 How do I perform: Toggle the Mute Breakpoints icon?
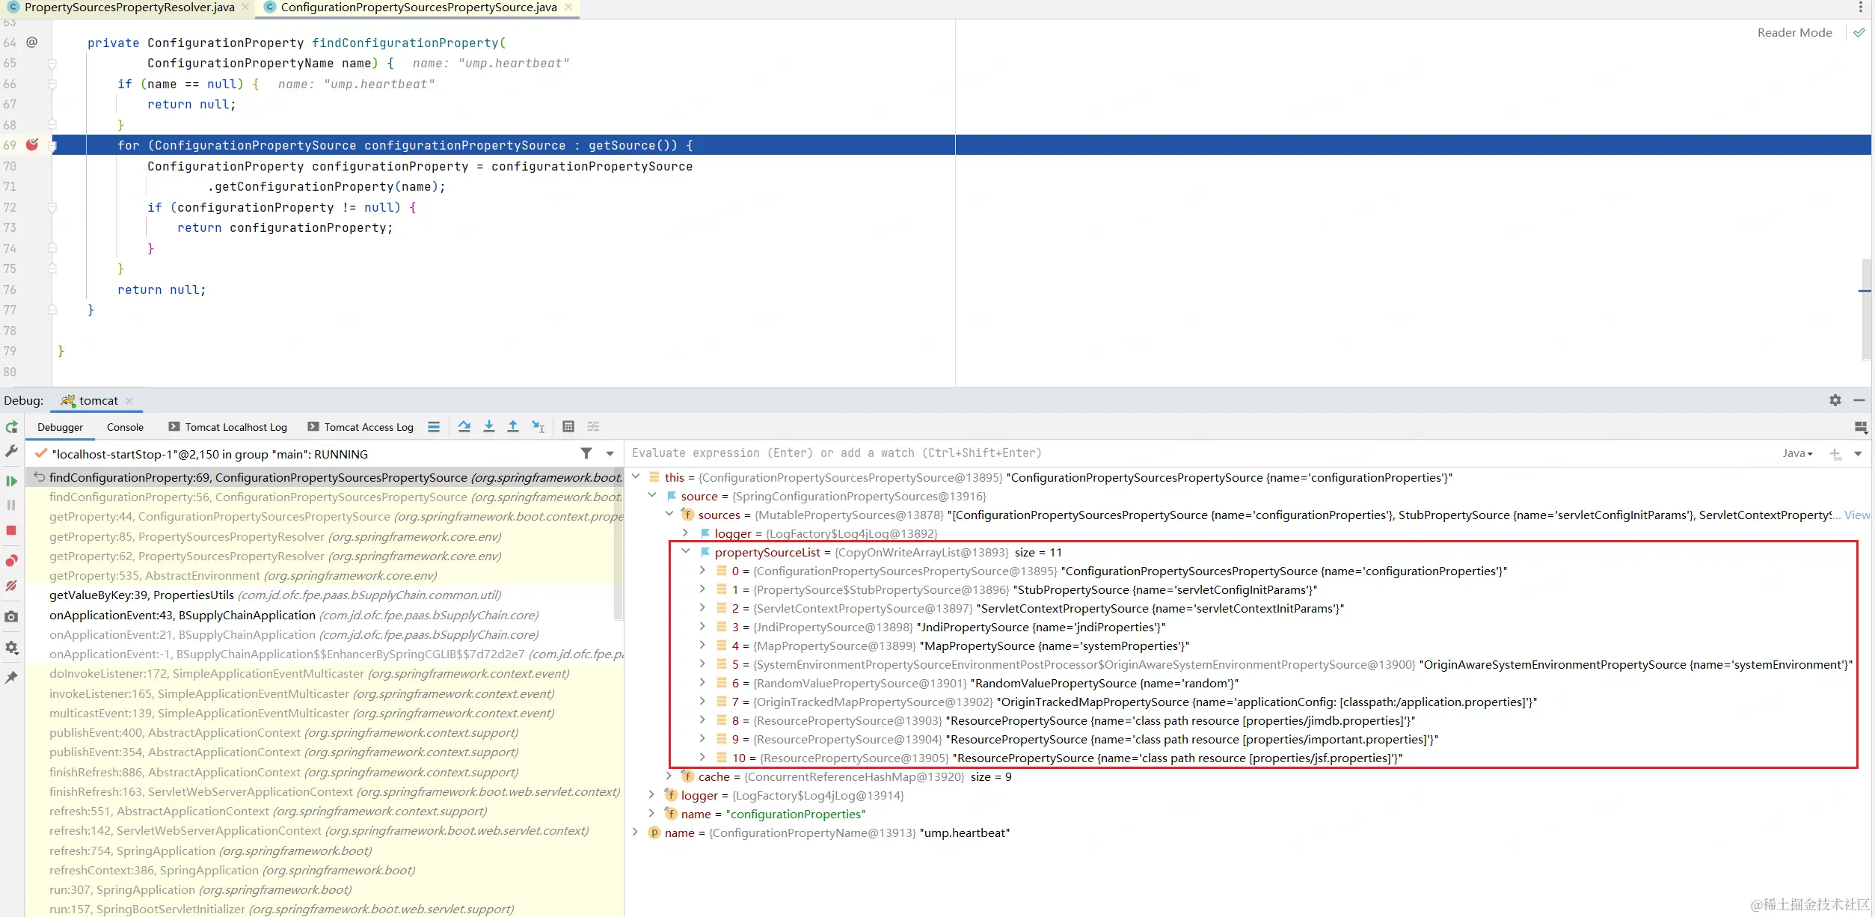(x=11, y=586)
